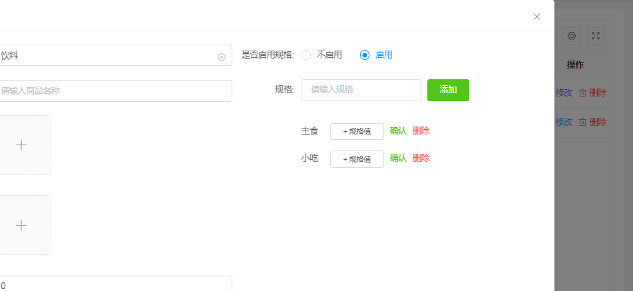Click the green 添加 button

point(448,90)
